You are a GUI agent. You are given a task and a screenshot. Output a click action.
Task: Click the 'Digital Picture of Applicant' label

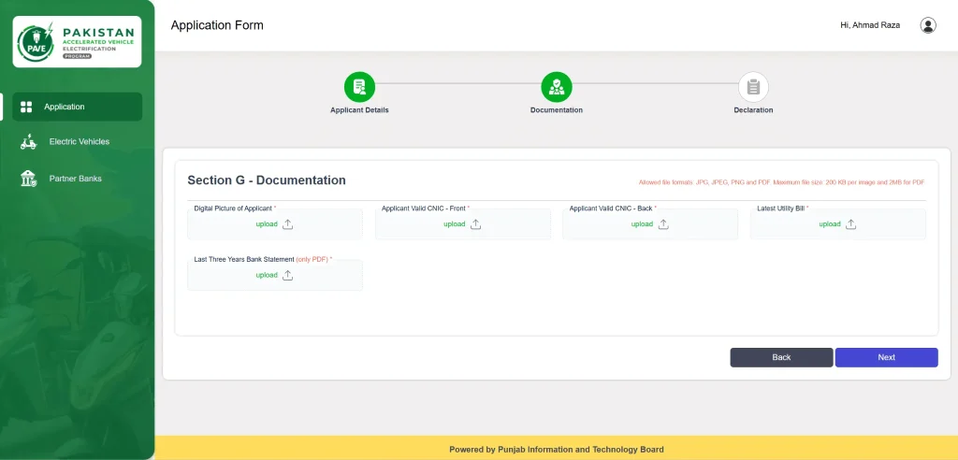(x=233, y=208)
